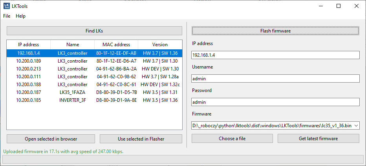Sort list by Version column header

160,45
